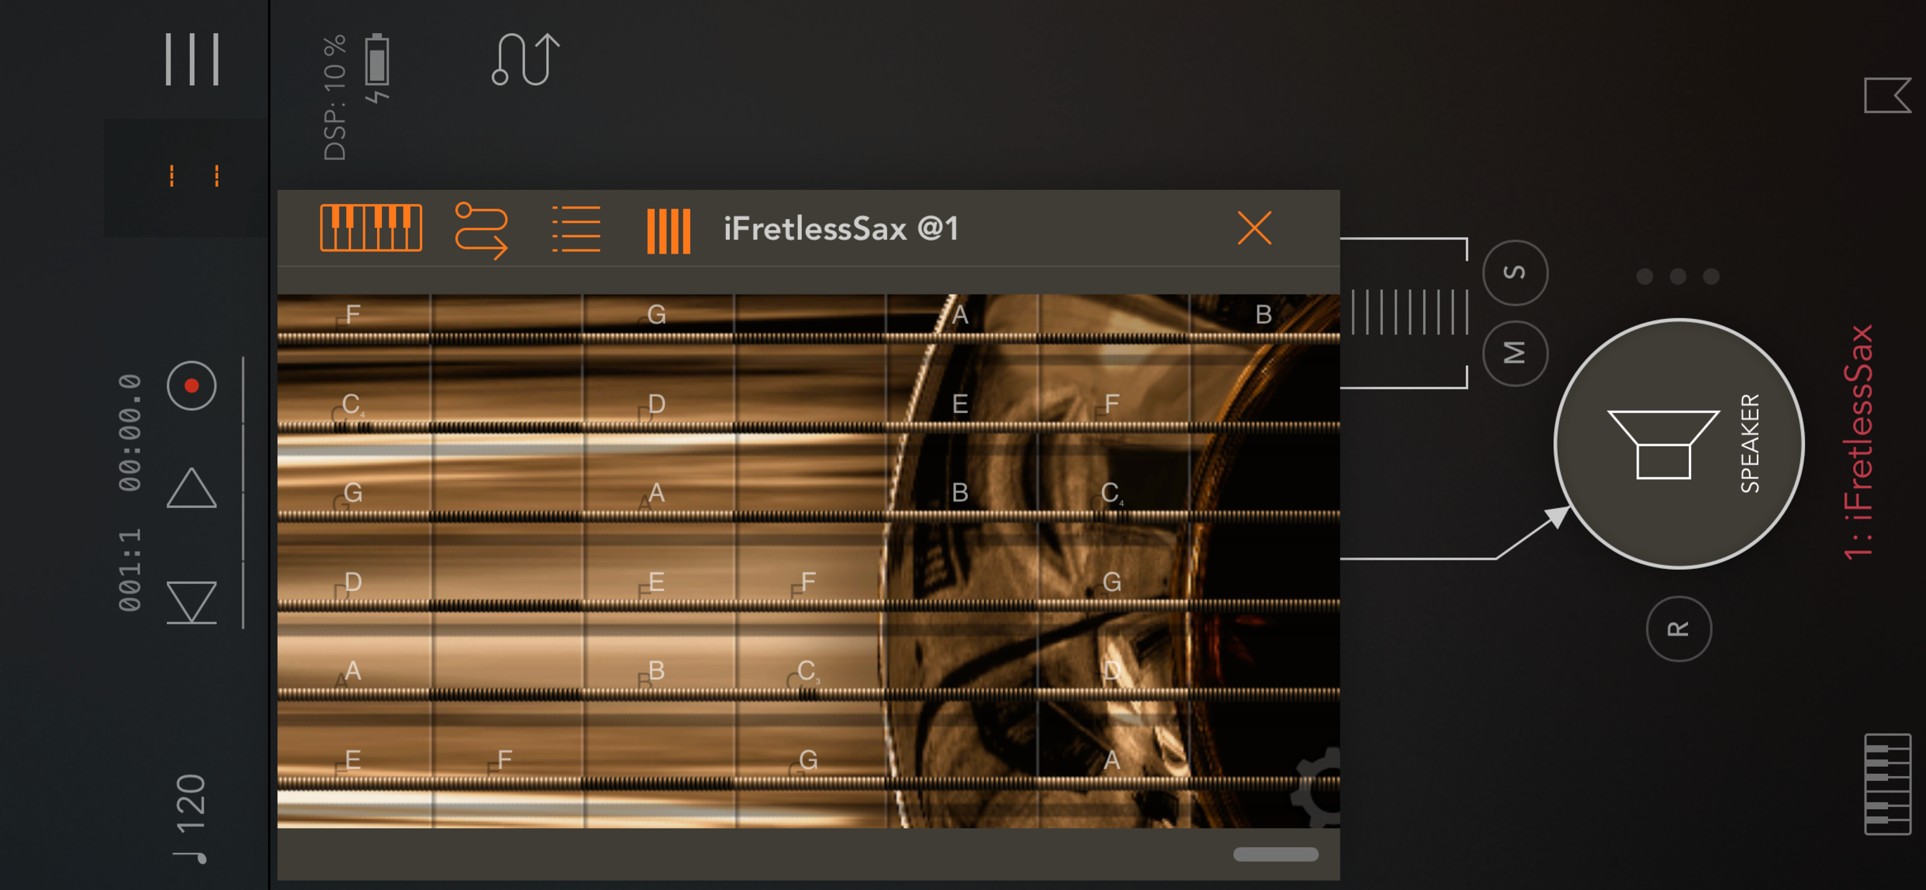The width and height of the screenshot is (1926, 890).
Task: Click the flag marker icon
Action: pyautogui.click(x=1887, y=95)
